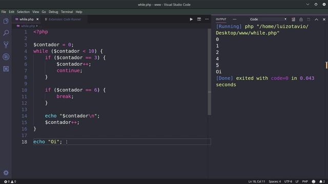Open the Explorer view in activity bar
Screen dimensions: 328x184
click(6, 21)
